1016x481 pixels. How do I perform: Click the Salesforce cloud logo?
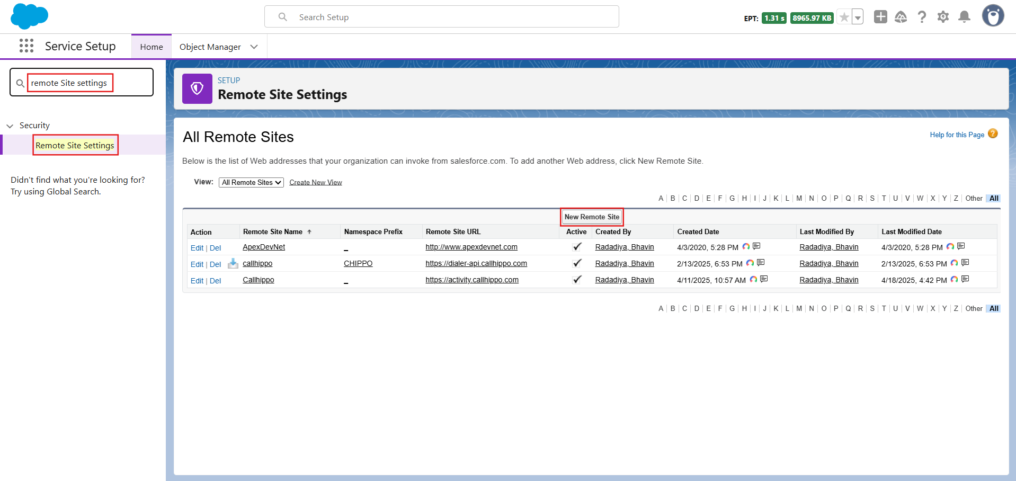(29, 16)
